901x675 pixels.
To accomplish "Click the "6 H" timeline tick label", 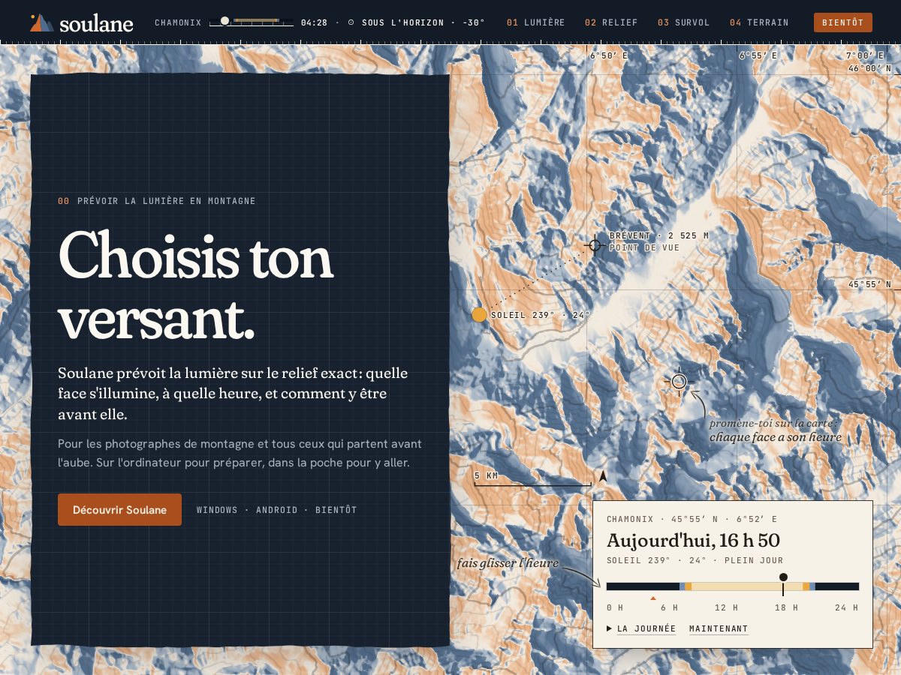I will pos(669,607).
